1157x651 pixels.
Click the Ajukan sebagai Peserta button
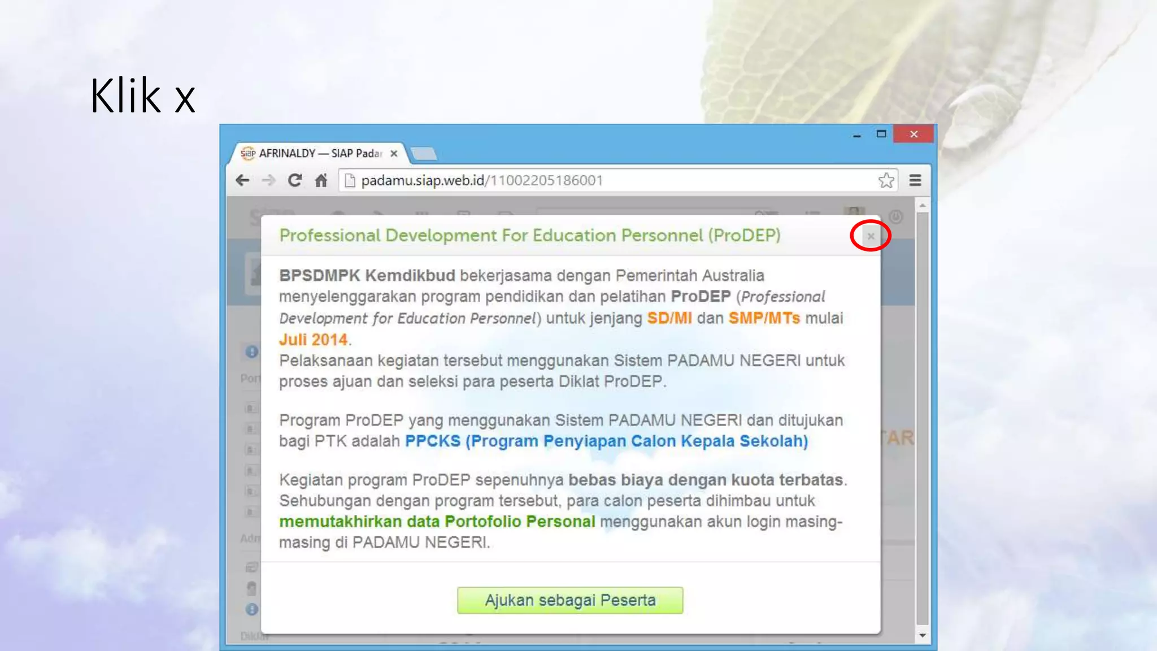[x=569, y=600]
